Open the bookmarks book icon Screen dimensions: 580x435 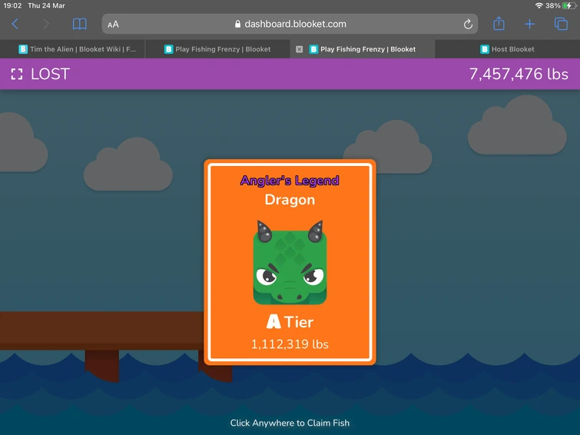pos(80,24)
